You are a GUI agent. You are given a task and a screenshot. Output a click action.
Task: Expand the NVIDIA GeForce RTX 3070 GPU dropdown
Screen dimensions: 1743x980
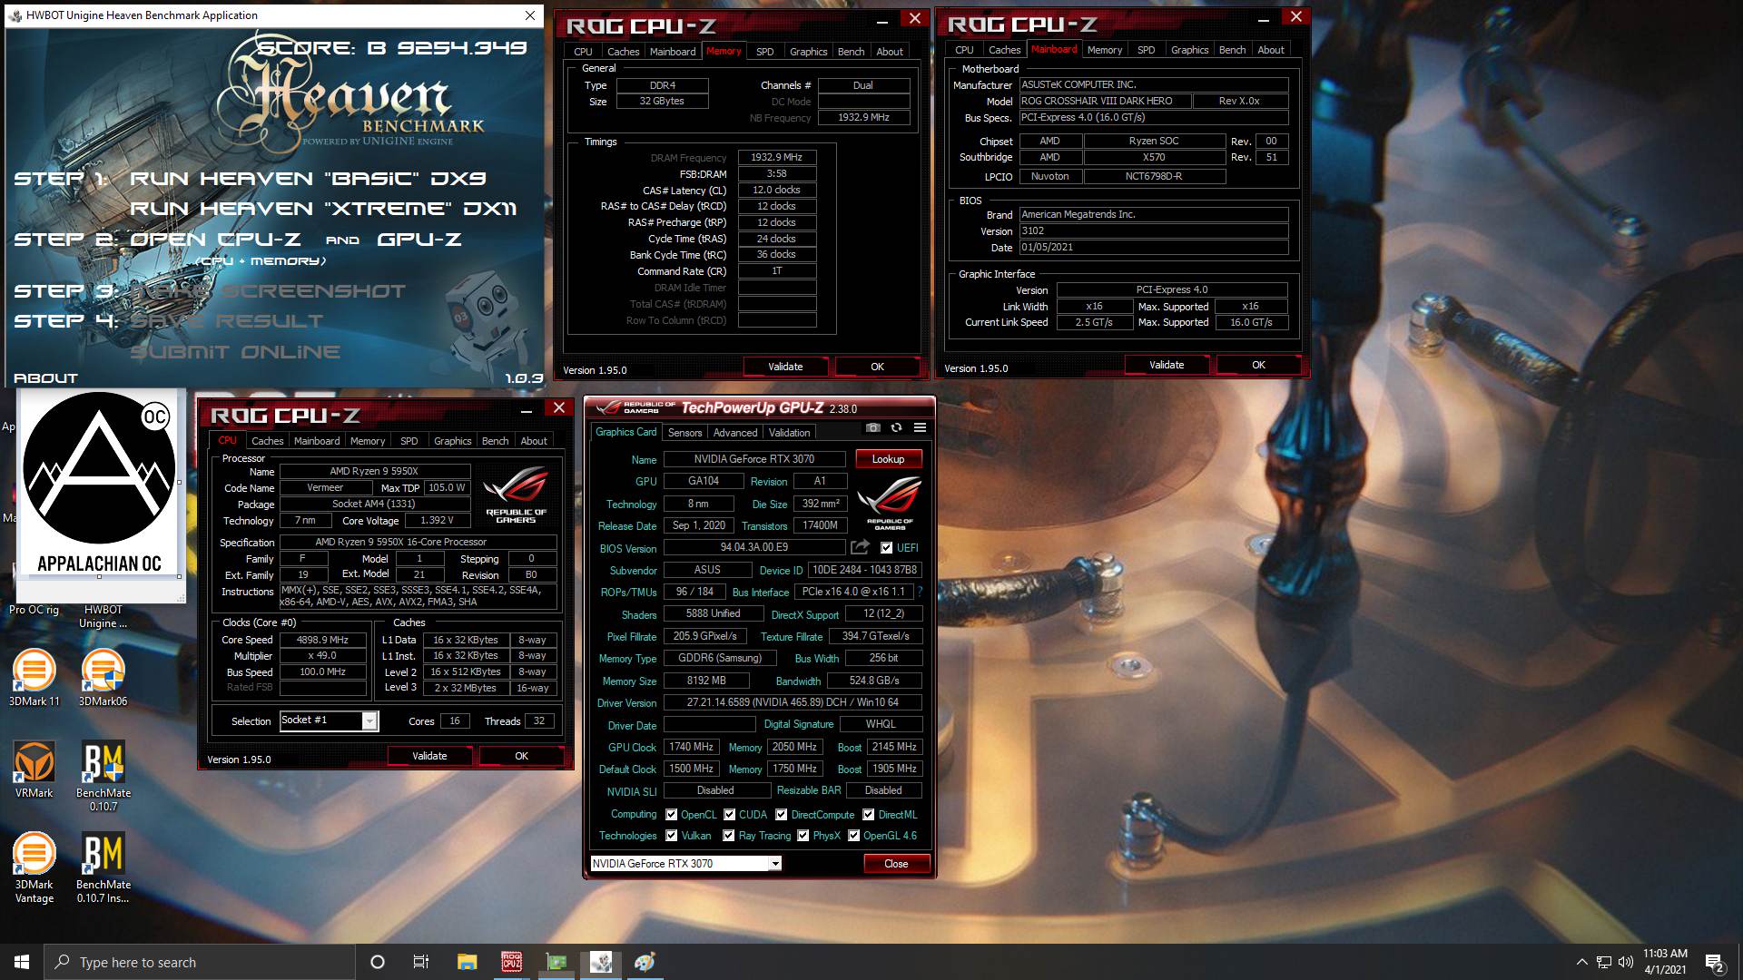[x=774, y=863]
